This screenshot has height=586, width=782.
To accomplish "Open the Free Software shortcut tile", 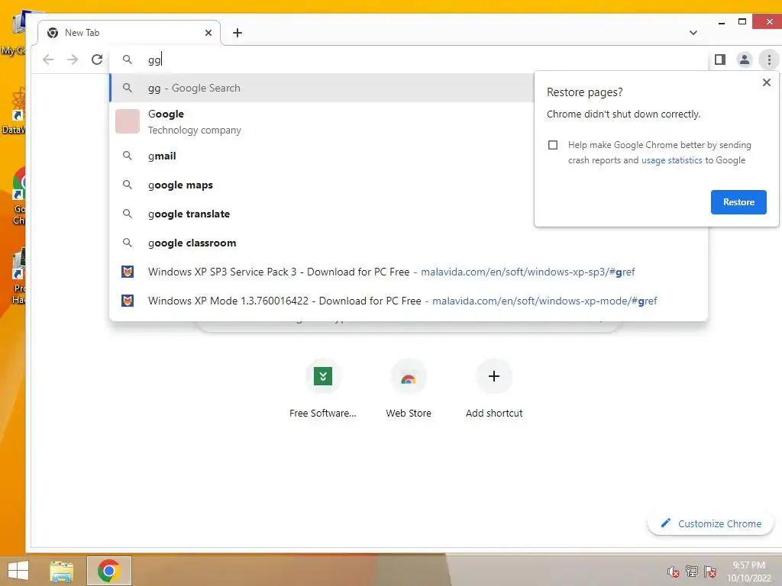I will pyautogui.click(x=323, y=388).
